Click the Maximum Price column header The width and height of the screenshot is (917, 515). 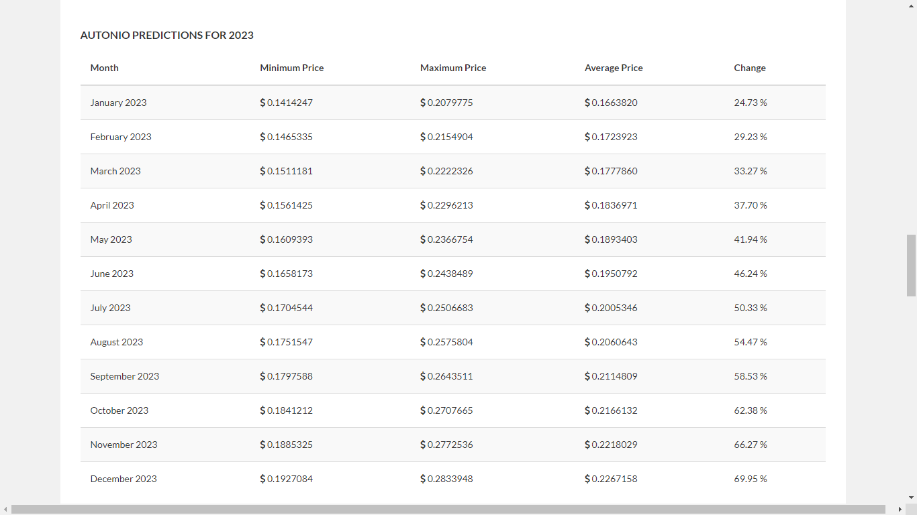tap(453, 68)
